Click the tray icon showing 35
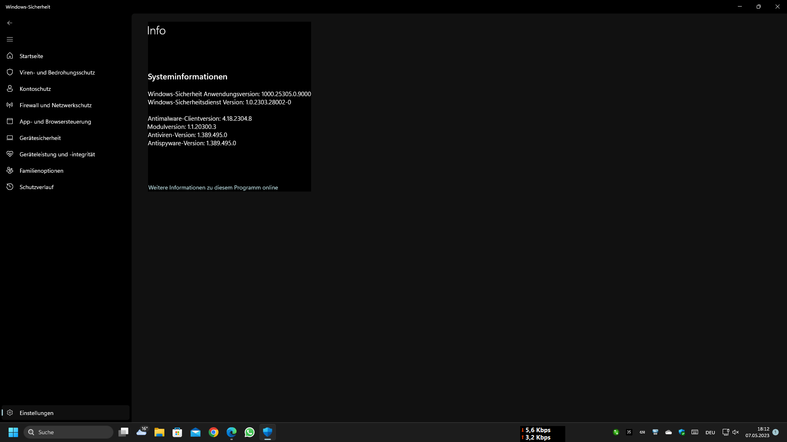The width and height of the screenshot is (787, 442). click(x=629, y=432)
